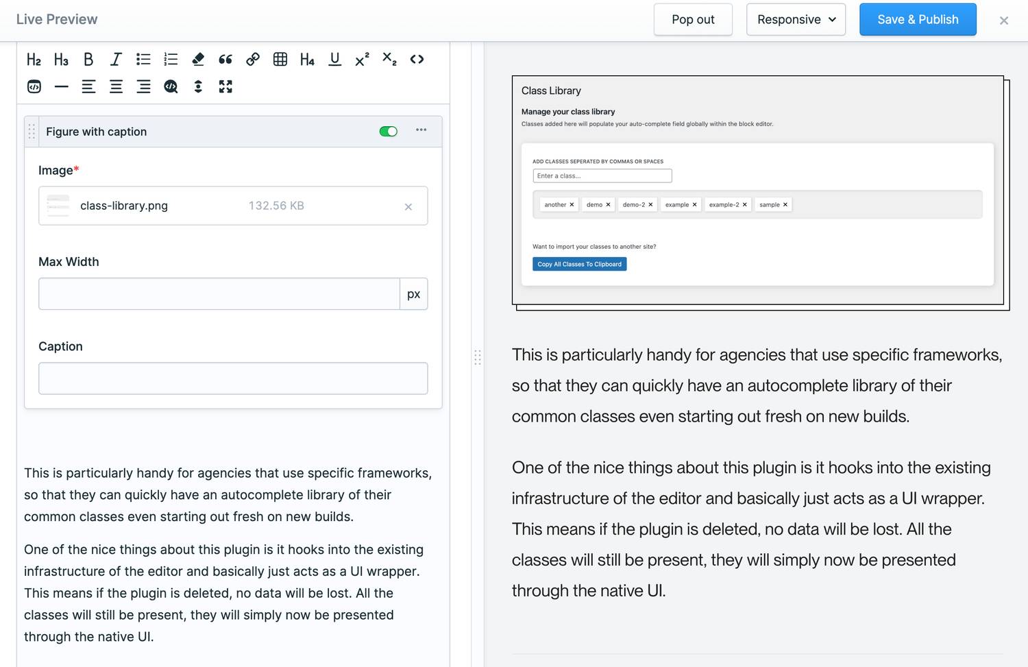The image size is (1028, 667).
Task: Apply superscript formatting
Action: [x=362, y=60]
